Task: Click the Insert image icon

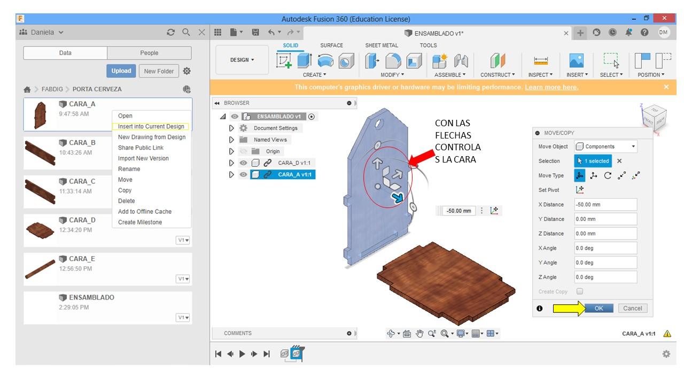Action: (577, 60)
